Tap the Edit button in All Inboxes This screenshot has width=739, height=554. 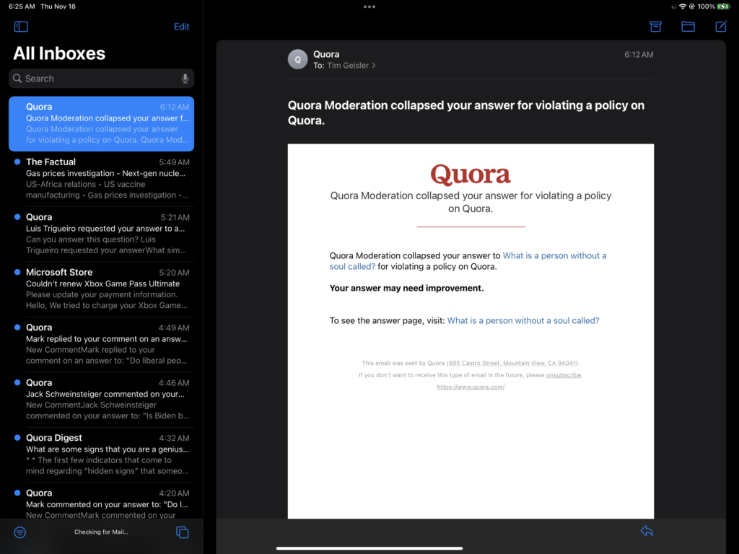coord(181,27)
